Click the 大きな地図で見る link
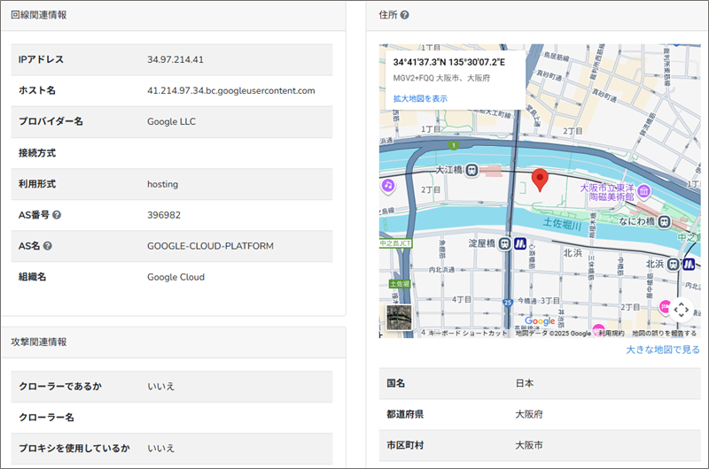Image resolution: width=709 pixels, height=469 pixels. coord(663,350)
